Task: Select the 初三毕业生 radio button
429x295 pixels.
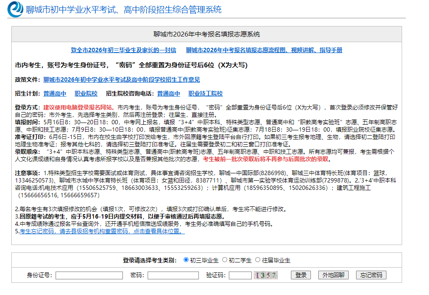Action: coord(186,260)
